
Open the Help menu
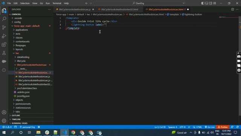[66, 3]
